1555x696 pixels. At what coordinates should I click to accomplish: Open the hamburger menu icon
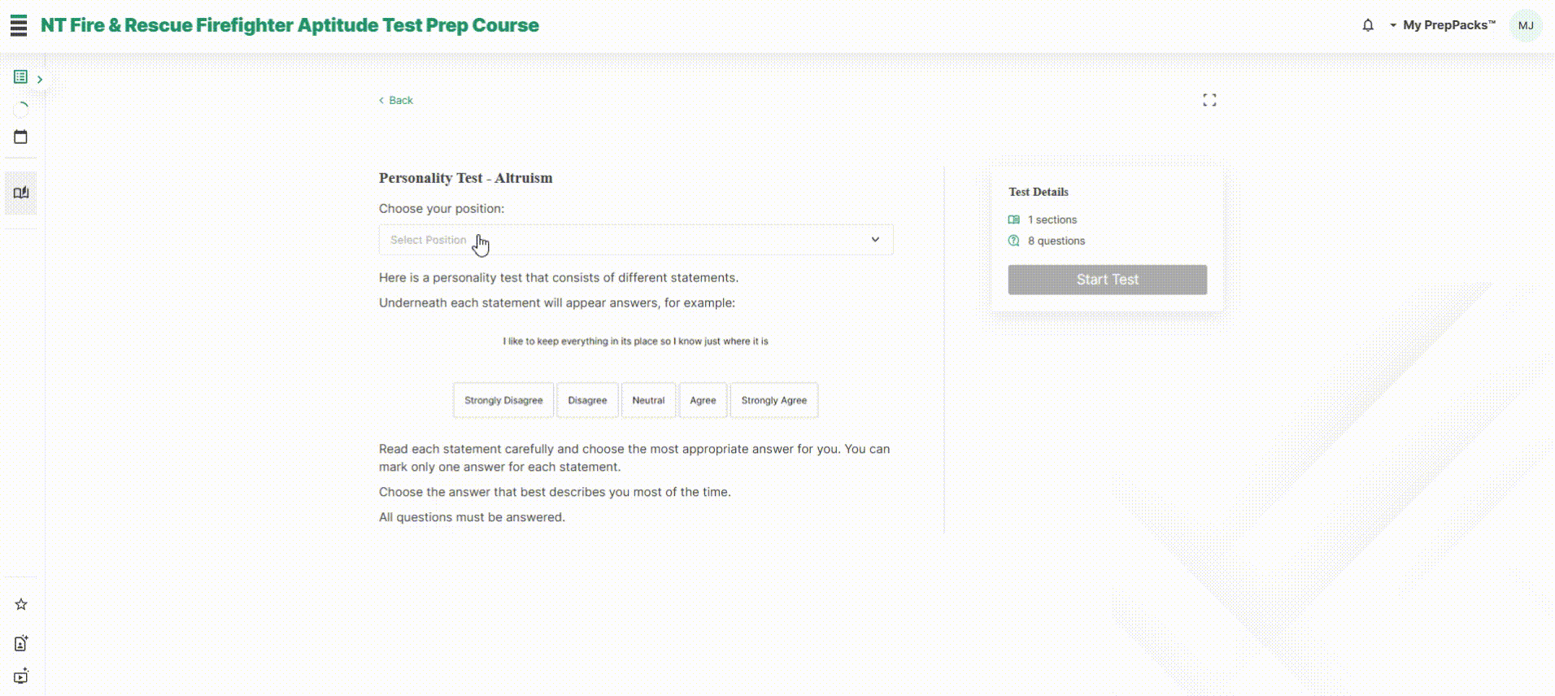point(19,25)
